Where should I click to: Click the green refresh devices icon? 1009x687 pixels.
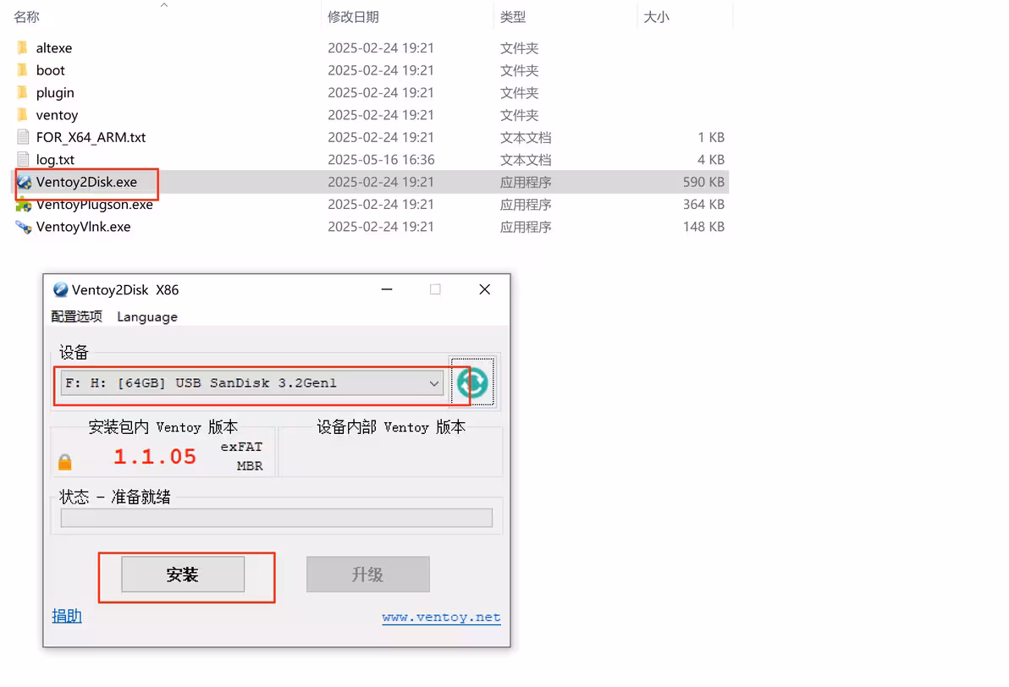(x=472, y=382)
